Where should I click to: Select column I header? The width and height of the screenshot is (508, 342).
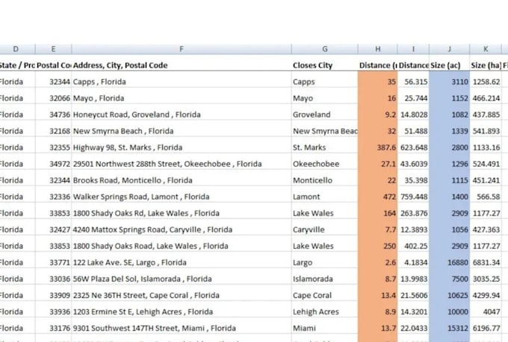413,49
